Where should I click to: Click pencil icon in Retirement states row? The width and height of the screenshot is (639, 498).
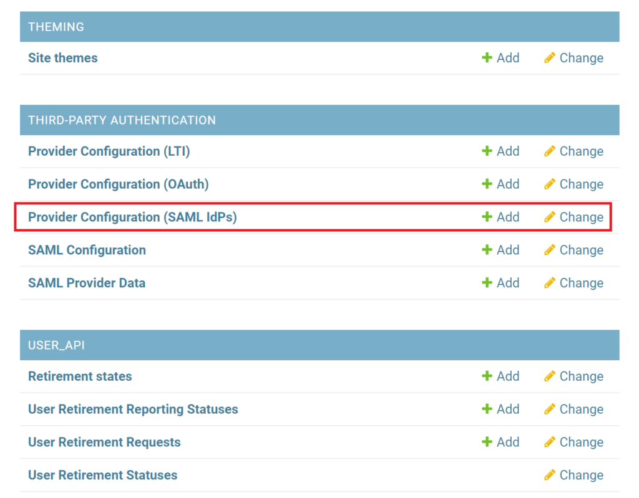click(x=549, y=376)
